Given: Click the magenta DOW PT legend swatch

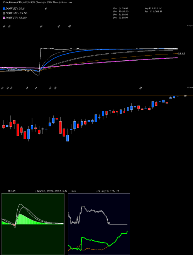Looking at the screenshot, I should [4, 18].
